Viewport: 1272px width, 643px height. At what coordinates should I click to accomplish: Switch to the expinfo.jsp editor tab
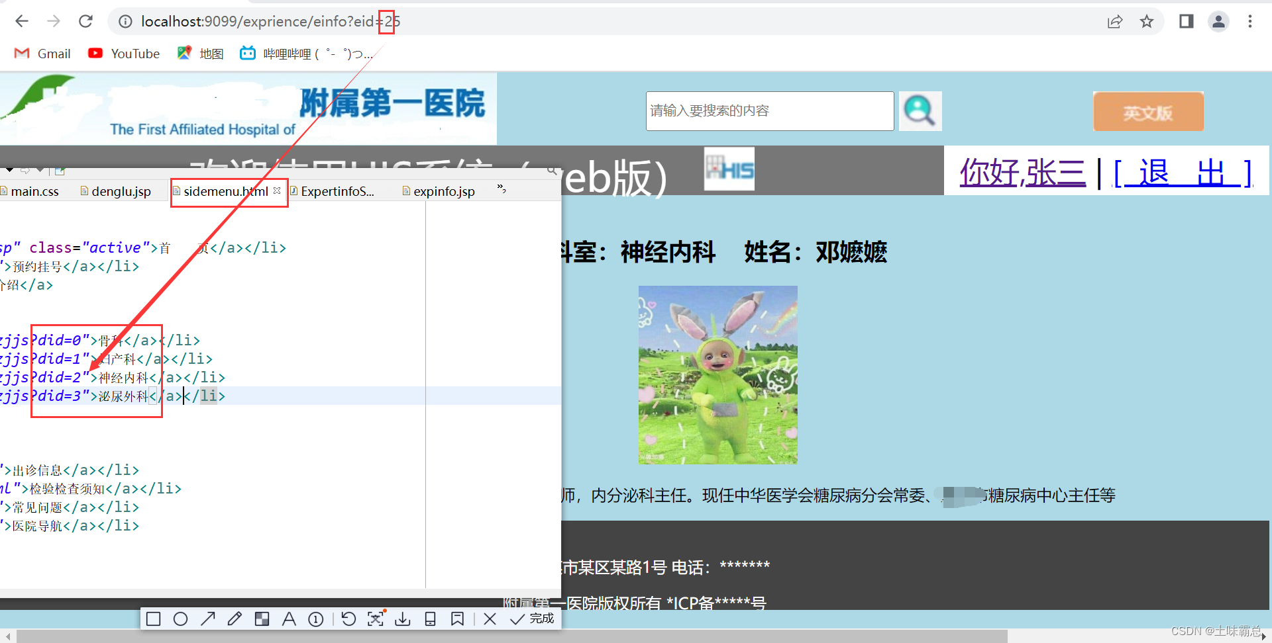tap(439, 191)
